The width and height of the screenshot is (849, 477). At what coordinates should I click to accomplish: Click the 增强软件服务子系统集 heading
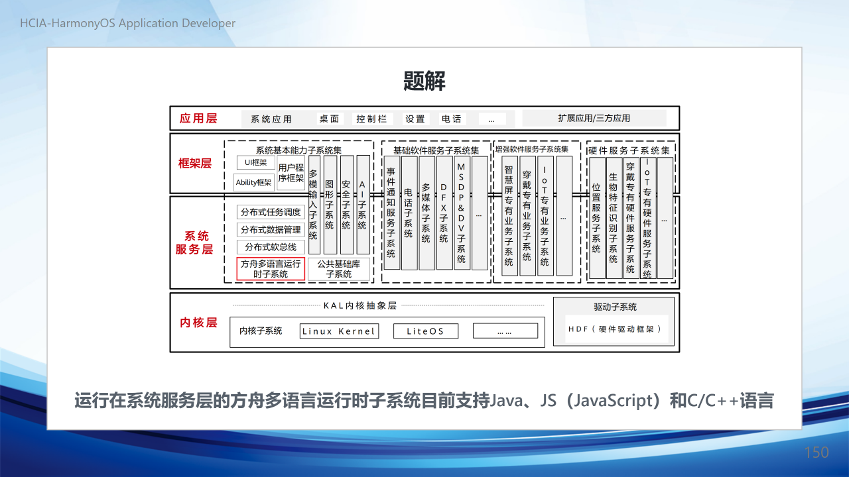pyautogui.click(x=532, y=150)
